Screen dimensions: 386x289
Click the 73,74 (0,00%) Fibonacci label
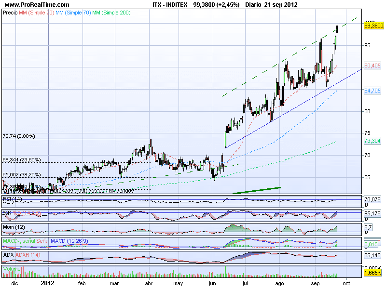coord(19,136)
